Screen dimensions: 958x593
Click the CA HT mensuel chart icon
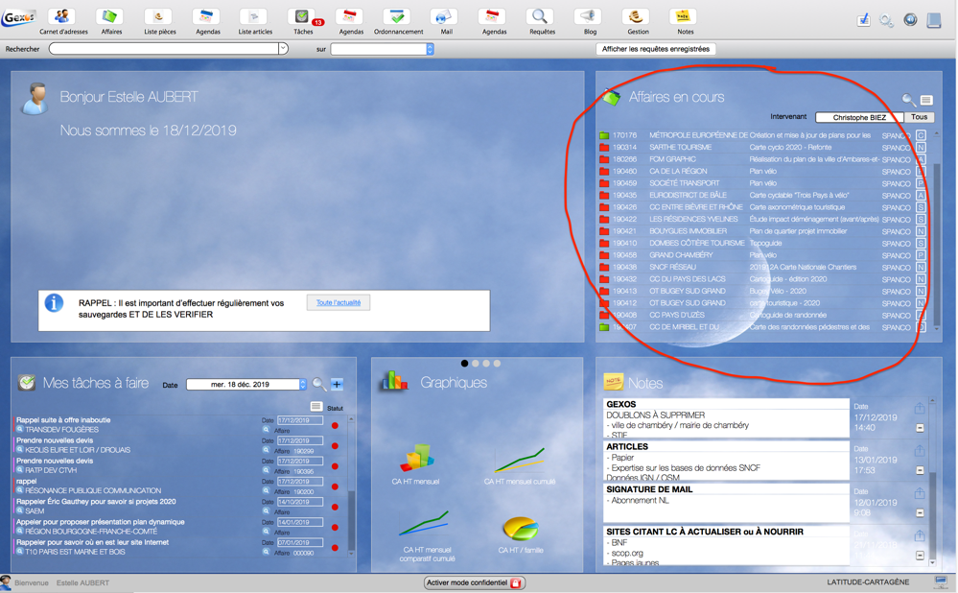(416, 459)
